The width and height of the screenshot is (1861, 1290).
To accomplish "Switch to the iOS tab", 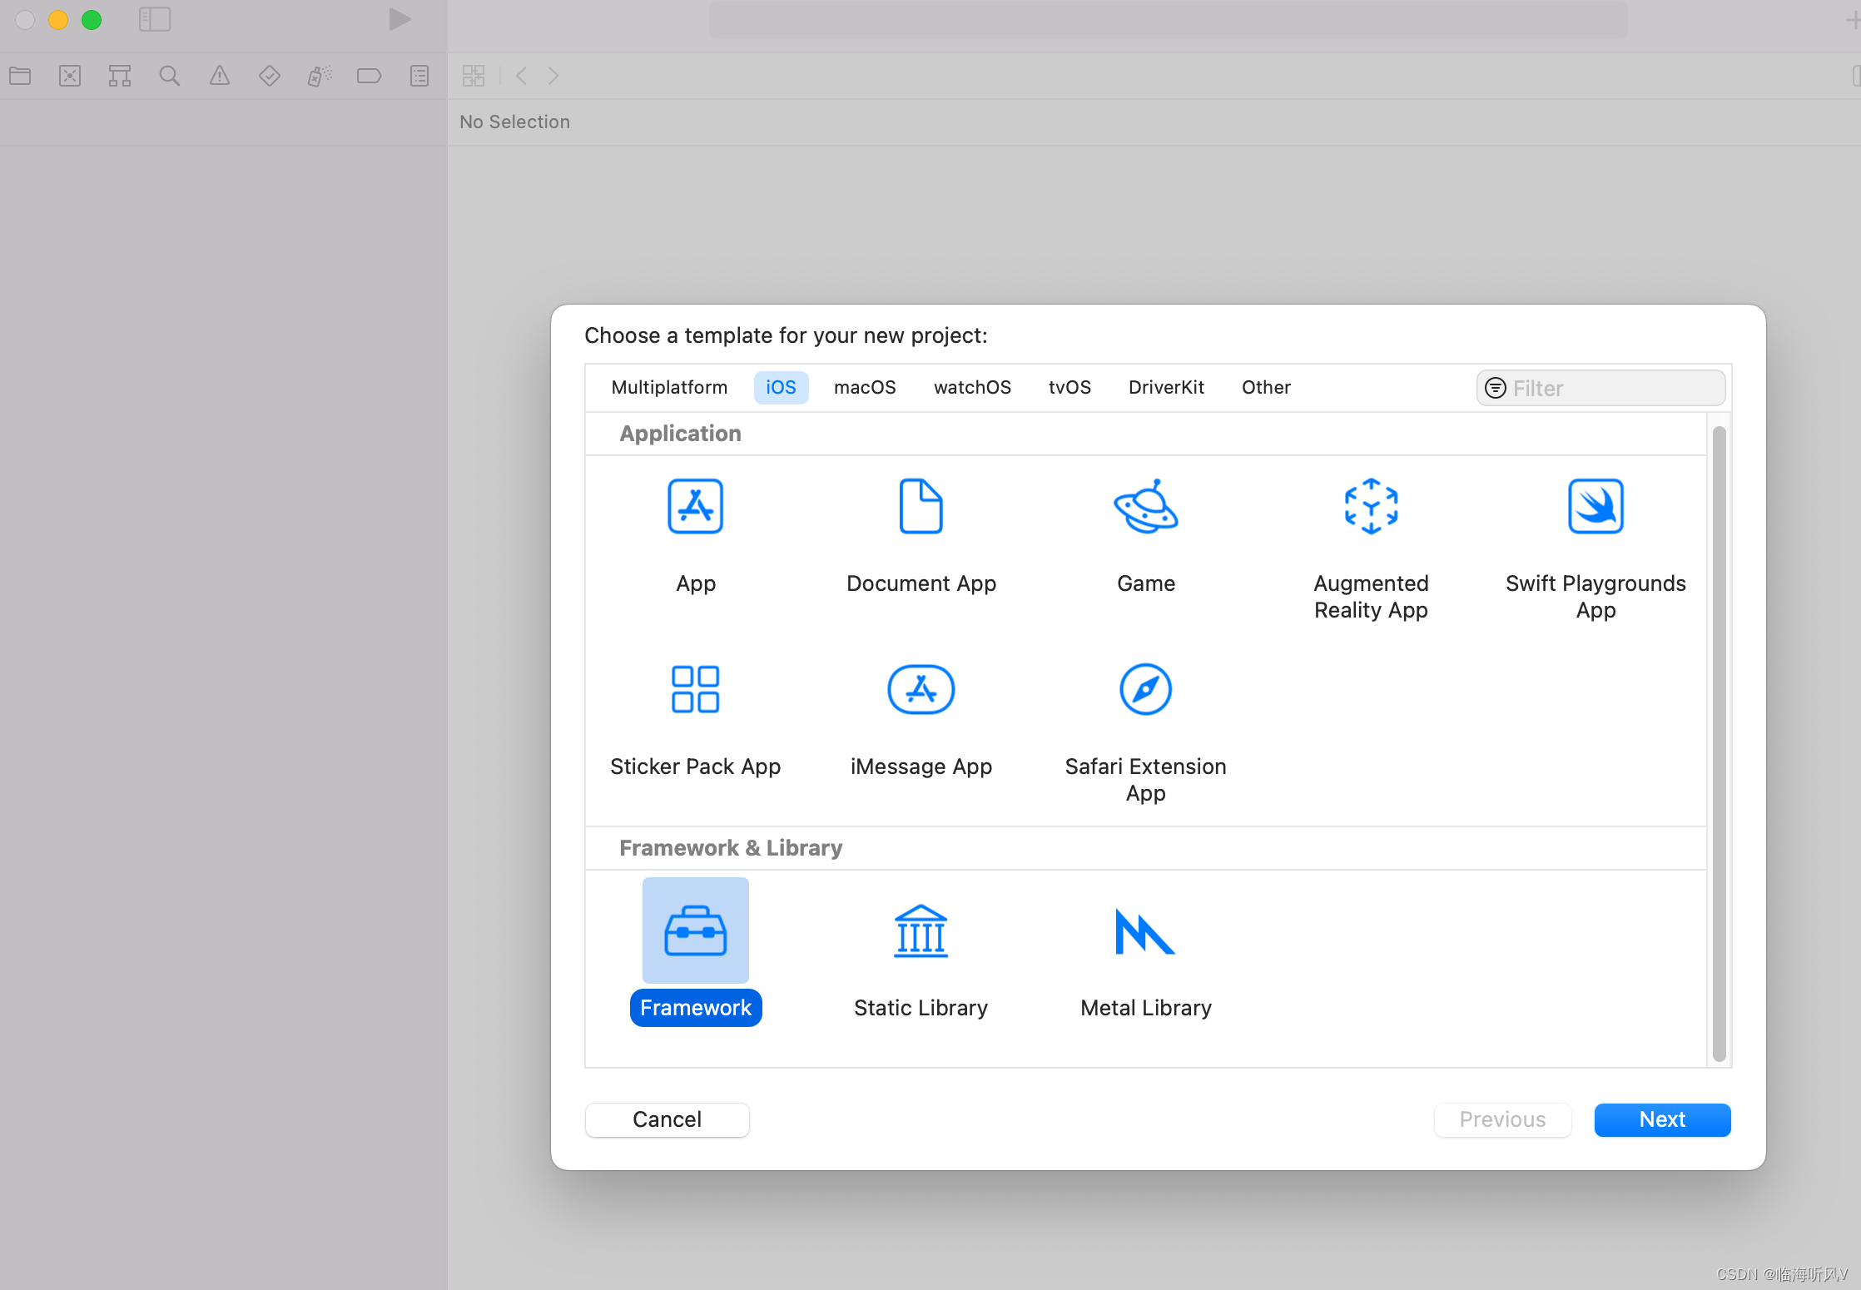I will (781, 388).
